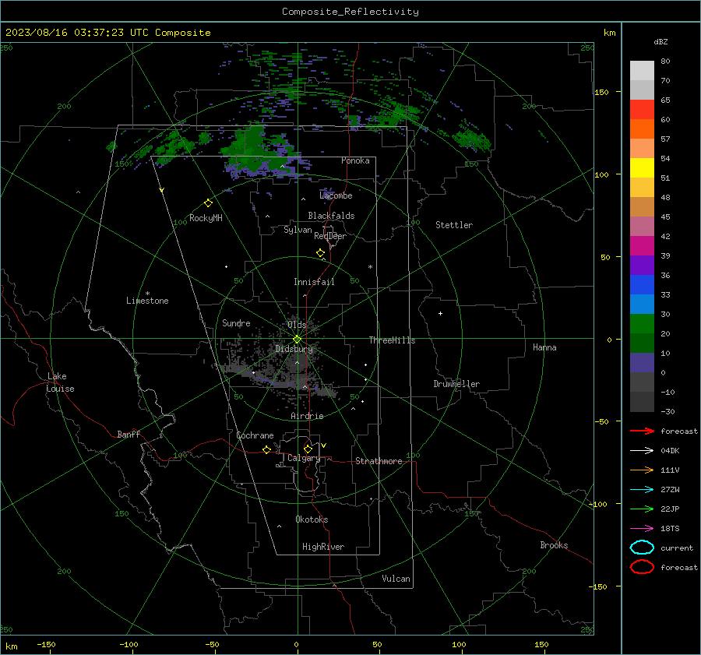Click the RockyMH text label

tap(206, 218)
